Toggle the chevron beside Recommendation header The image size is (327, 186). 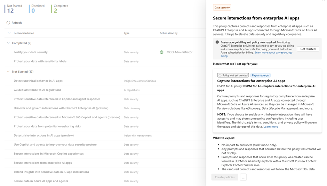coord(9,33)
